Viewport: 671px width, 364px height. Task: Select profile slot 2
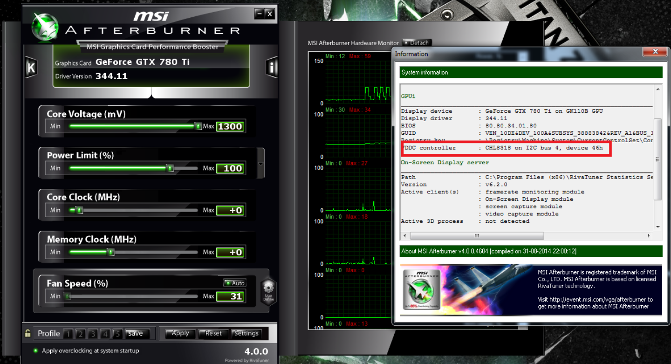pos(80,334)
